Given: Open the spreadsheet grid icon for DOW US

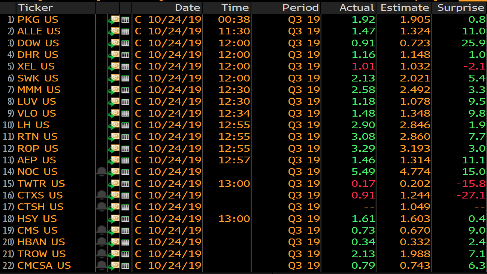Looking at the screenshot, I should pyautogui.click(x=125, y=43).
